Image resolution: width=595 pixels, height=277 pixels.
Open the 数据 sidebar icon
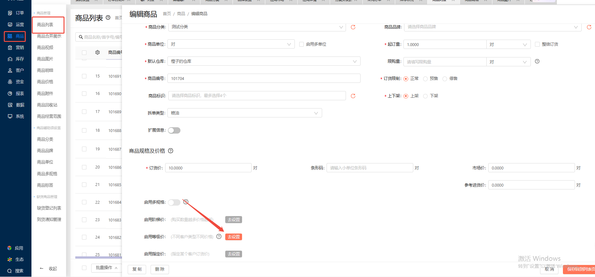click(10, 105)
